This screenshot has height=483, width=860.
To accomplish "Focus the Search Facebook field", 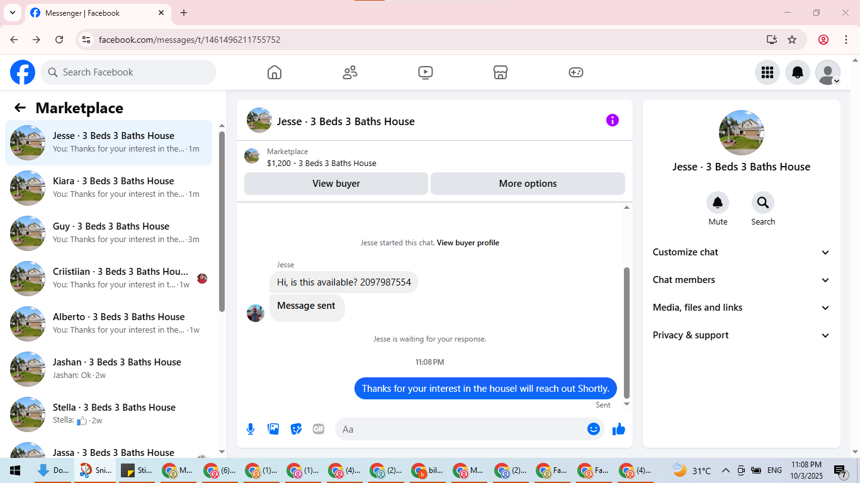I will tap(128, 72).
